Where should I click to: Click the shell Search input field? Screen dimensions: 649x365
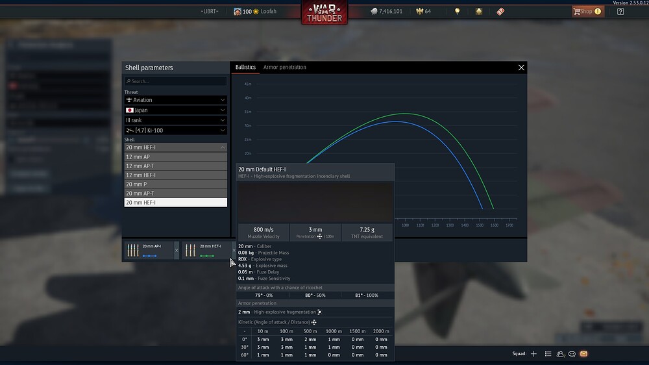[177, 81]
